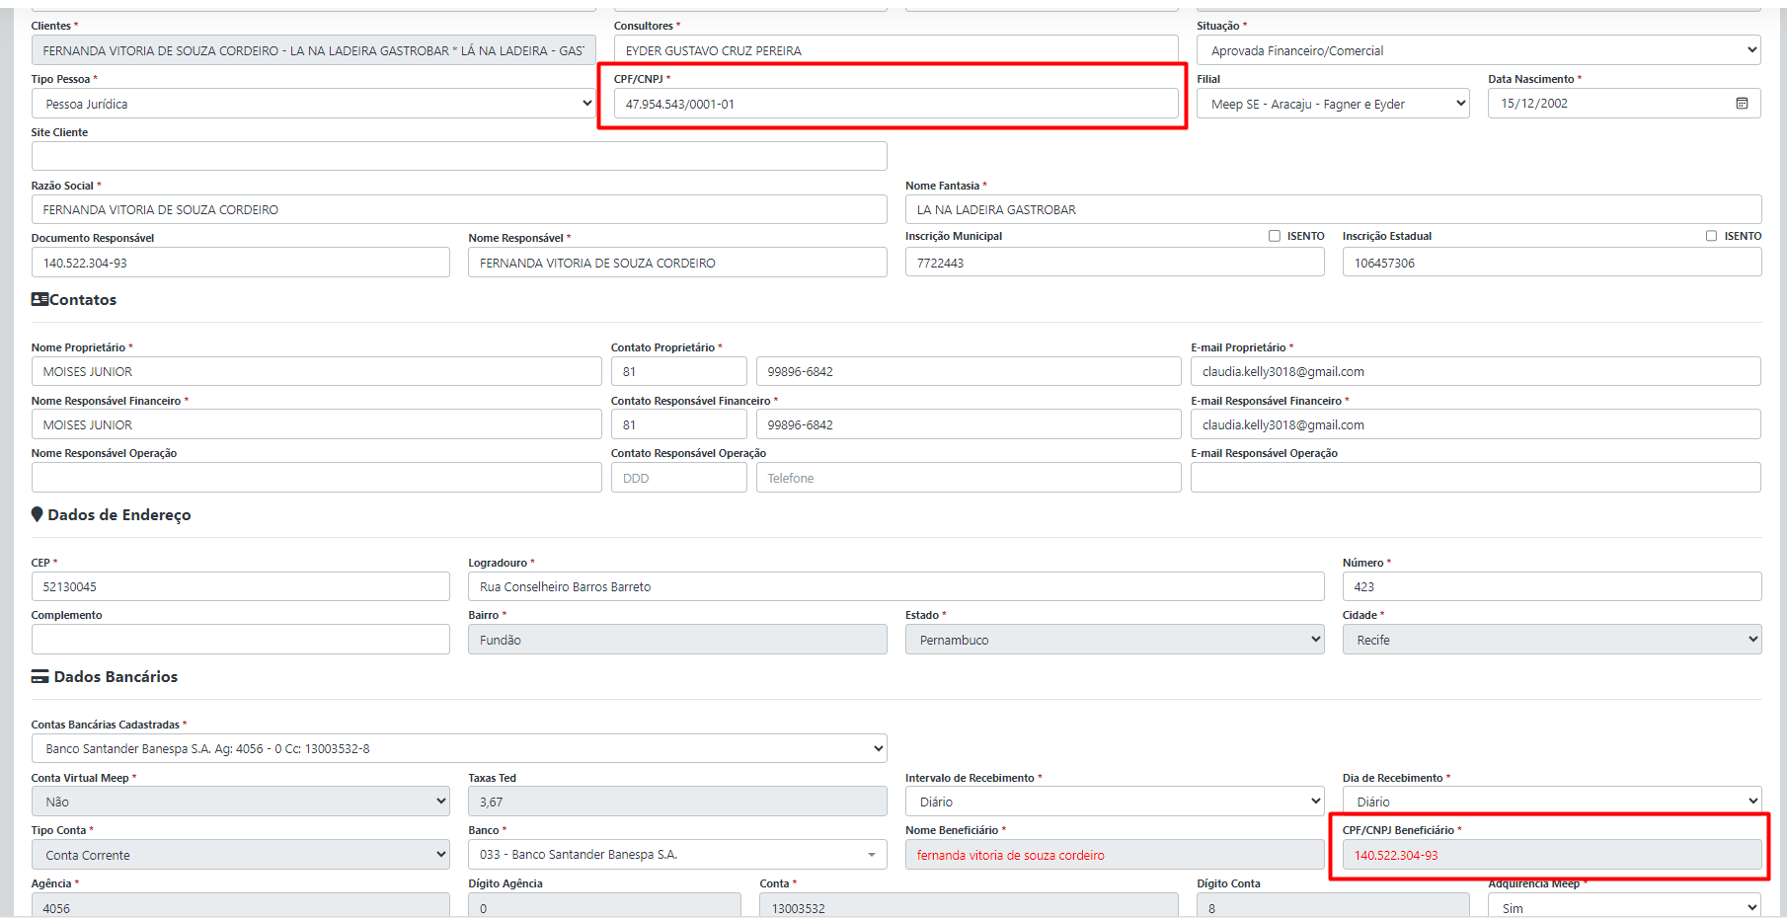Expand the Tipo Pessoa dropdown
Image resolution: width=1787 pixels, height=918 pixels.
[313, 104]
